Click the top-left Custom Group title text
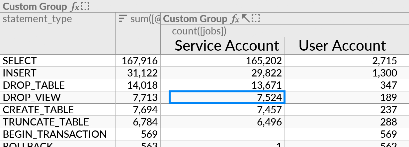The height and width of the screenshot is (147, 409). click(35, 7)
